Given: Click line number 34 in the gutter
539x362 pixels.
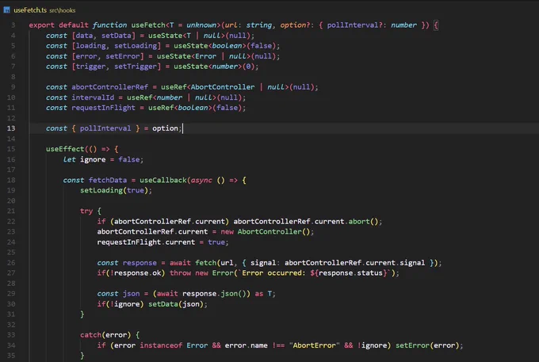Looking at the screenshot, I should coord(11,345).
